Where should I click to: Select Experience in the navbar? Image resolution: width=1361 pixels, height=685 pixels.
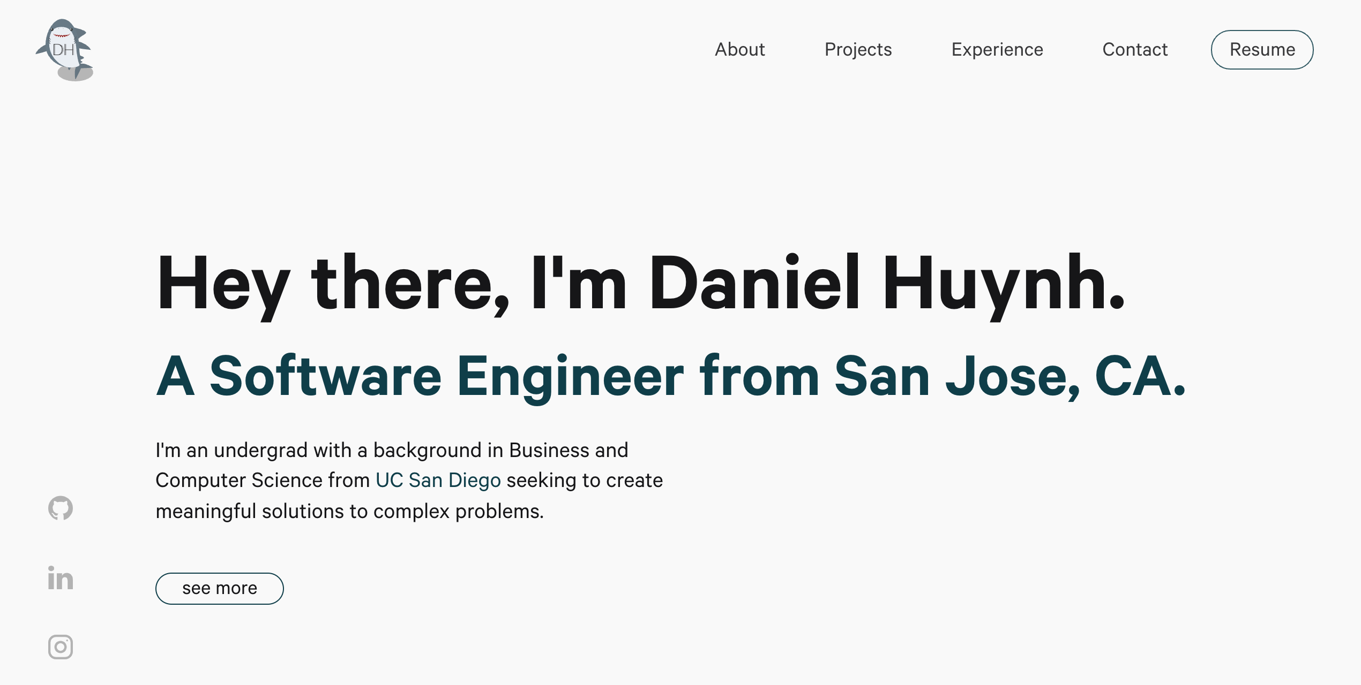997,49
